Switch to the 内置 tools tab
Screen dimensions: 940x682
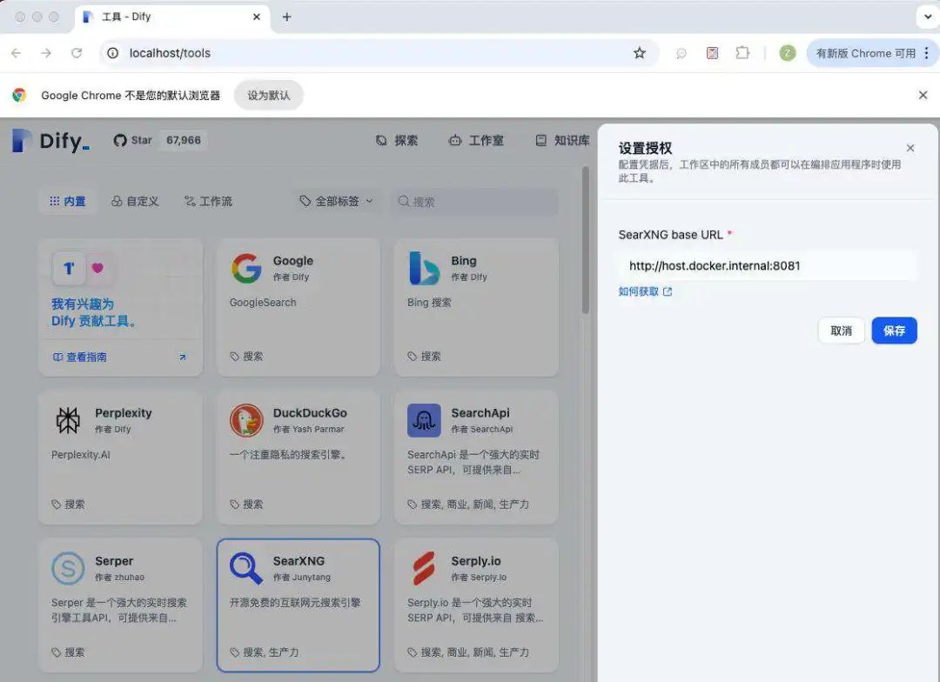pyautogui.click(x=67, y=201)
